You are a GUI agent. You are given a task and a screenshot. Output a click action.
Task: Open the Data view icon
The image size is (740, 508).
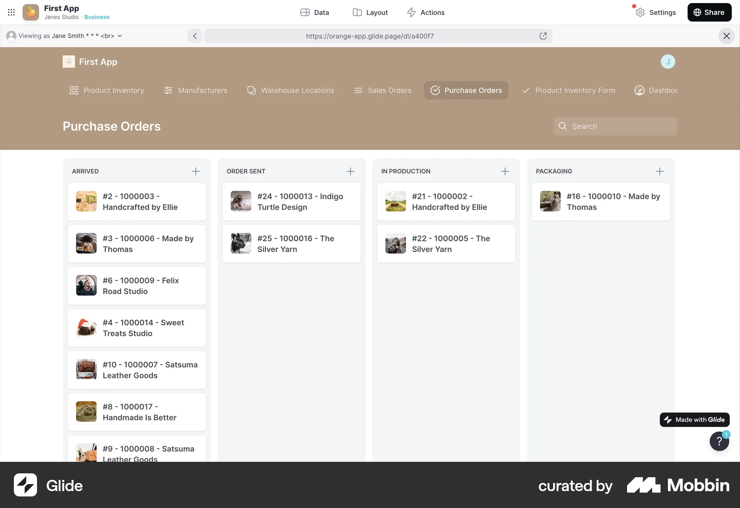point(305,12)
